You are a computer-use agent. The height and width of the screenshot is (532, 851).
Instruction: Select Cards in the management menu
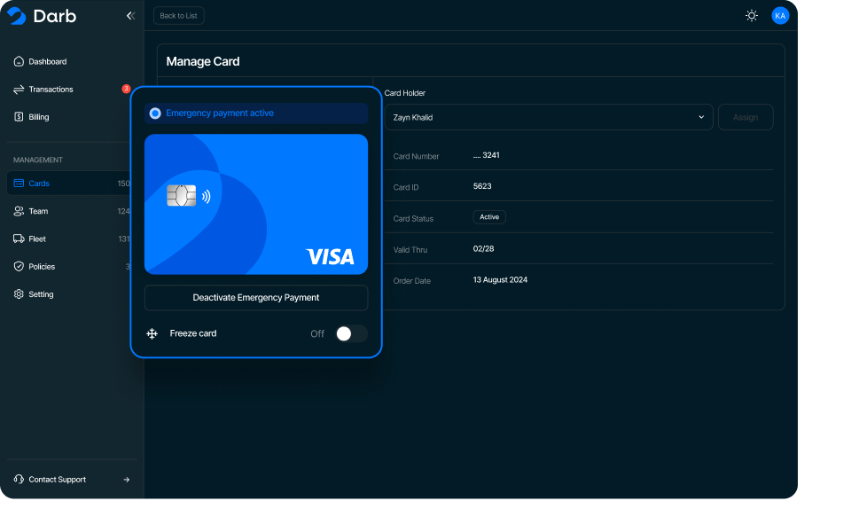tap(39, 184)
